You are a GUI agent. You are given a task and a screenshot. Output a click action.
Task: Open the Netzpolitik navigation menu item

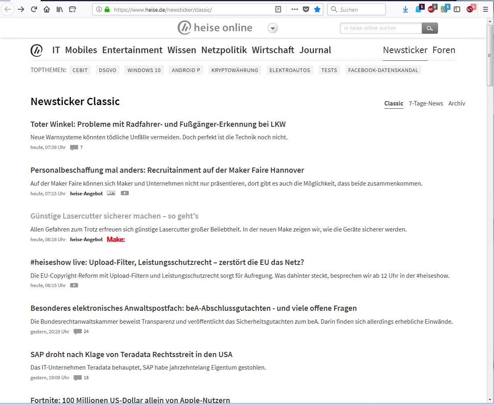(x=224, y=50)
